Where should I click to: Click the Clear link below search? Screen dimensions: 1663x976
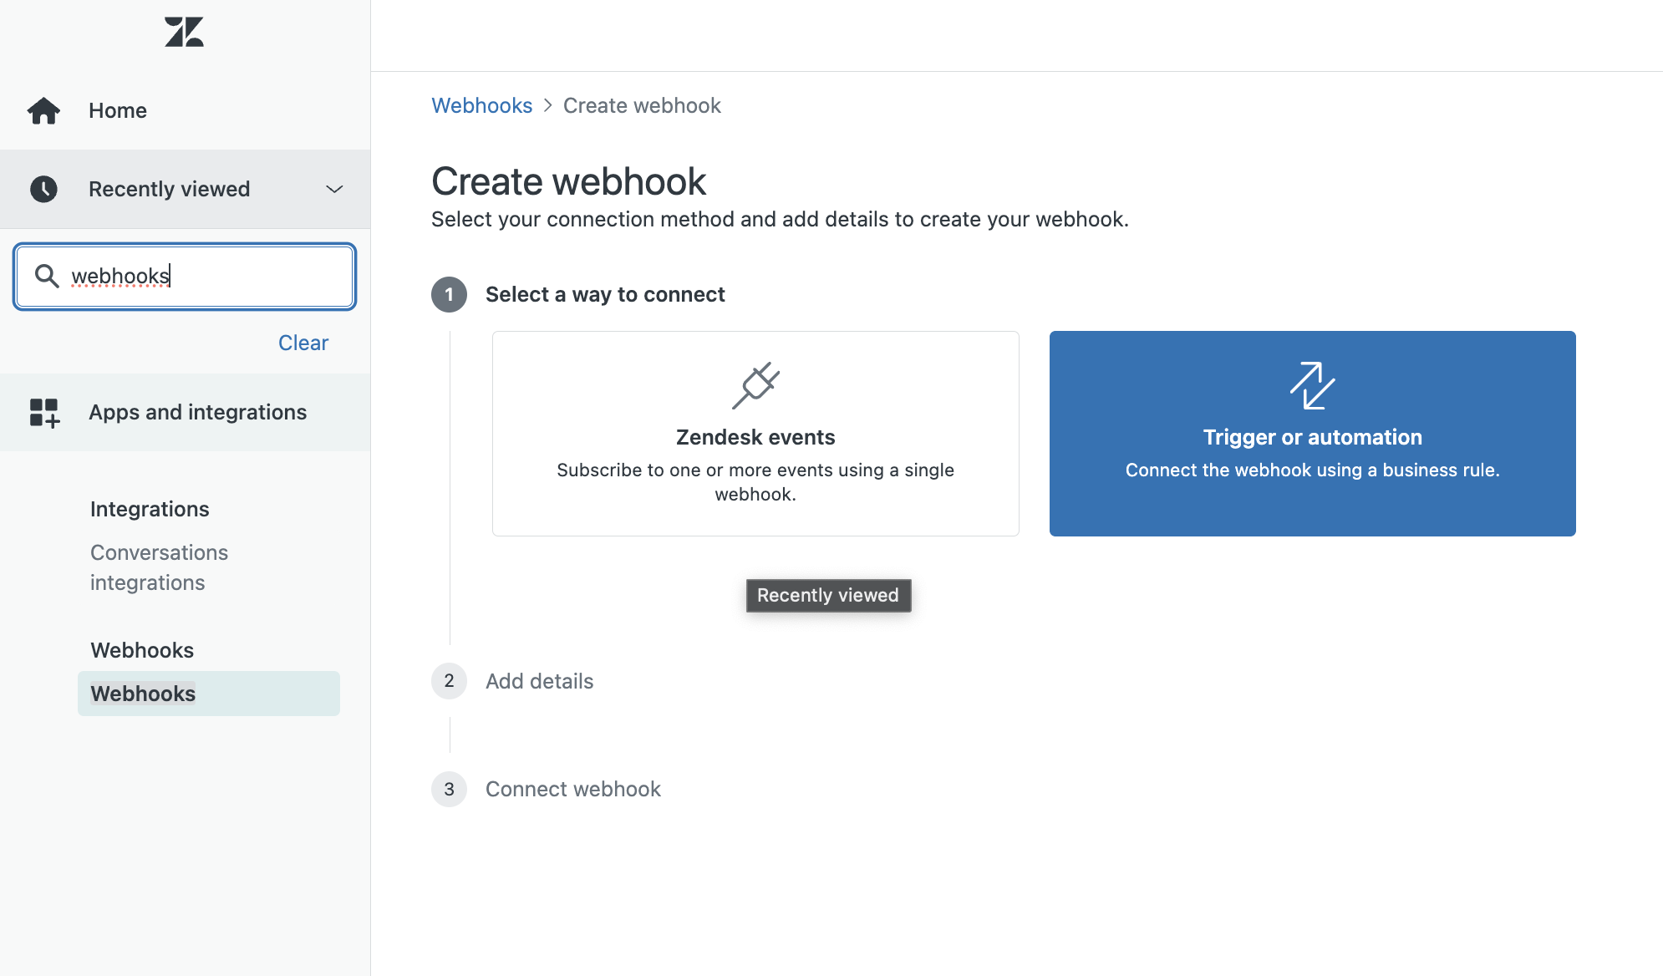tap(303, 343)
